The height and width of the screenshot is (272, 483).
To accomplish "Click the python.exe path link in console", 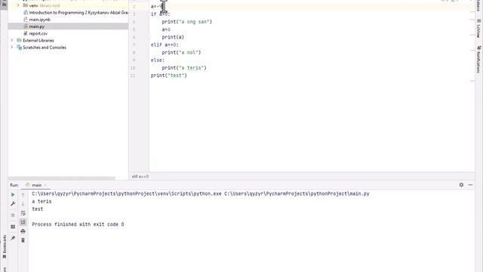I will pos(127,193).
